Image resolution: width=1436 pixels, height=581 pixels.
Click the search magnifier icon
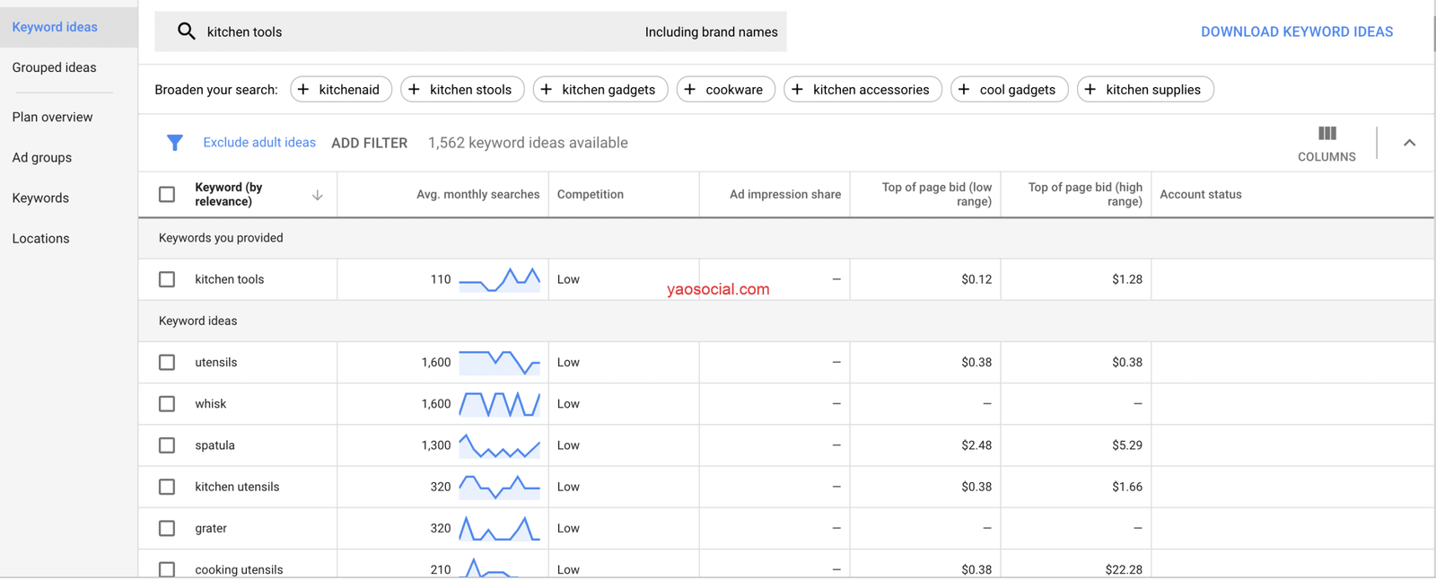[x=186, y=31]
